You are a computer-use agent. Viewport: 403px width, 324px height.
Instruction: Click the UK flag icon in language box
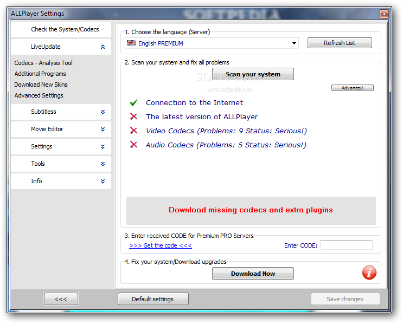[131, 43]
